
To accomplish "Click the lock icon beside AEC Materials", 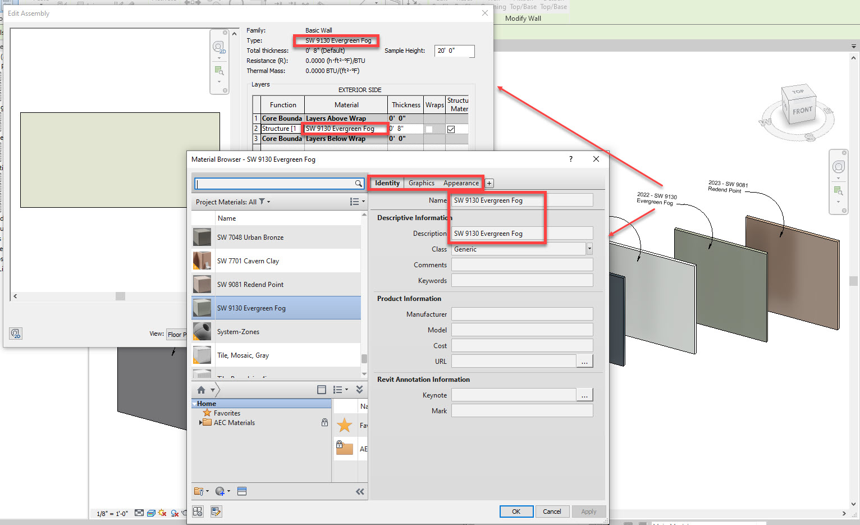I will coord(324,422).
